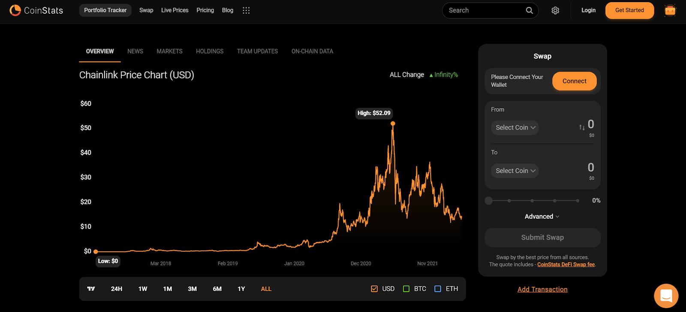Enable the BTC checkbox
Viewport: 686px width, 312px height.
(406, 289)
